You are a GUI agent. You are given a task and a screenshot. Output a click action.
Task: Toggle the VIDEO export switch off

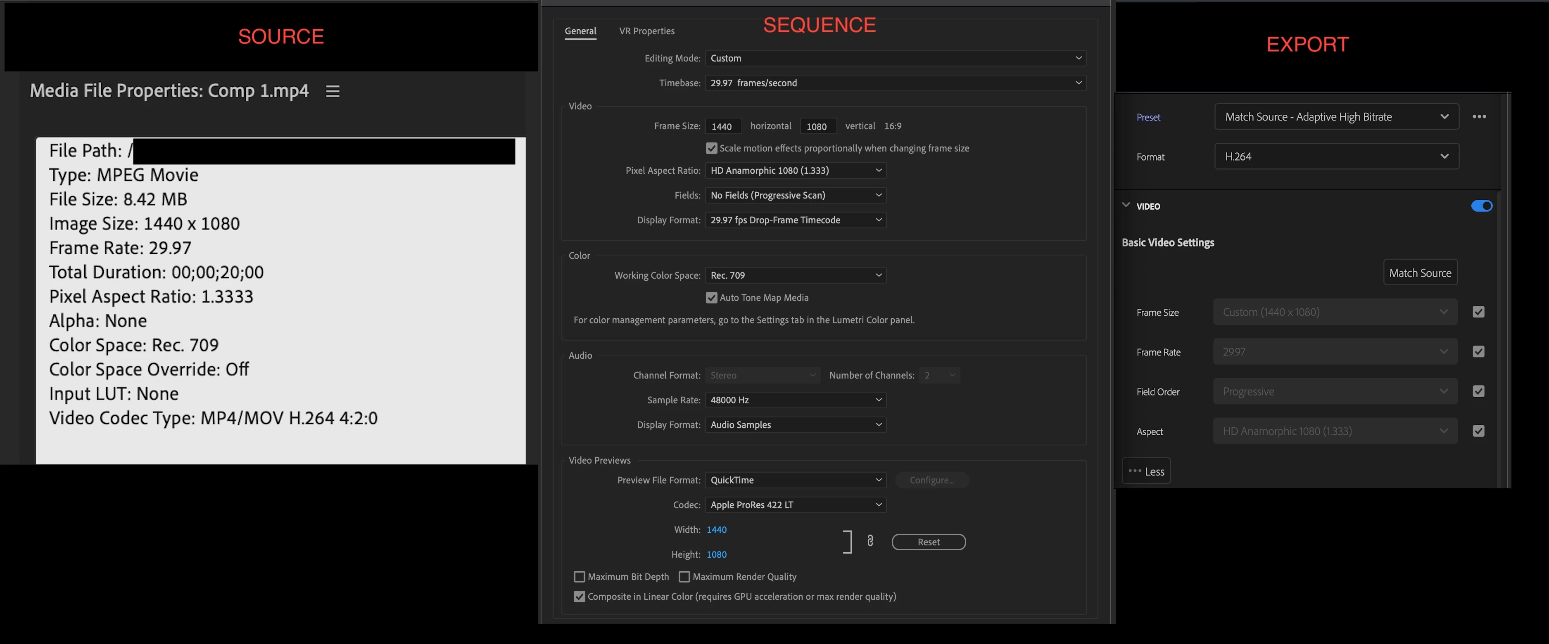[x=1481, y=206]
